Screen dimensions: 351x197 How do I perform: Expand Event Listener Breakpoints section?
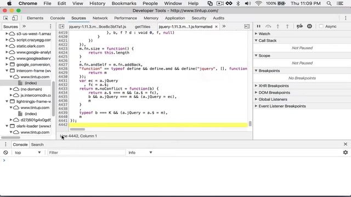coord(256,106)
